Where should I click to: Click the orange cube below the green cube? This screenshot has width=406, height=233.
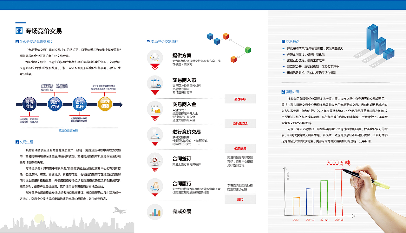[233, 59]
